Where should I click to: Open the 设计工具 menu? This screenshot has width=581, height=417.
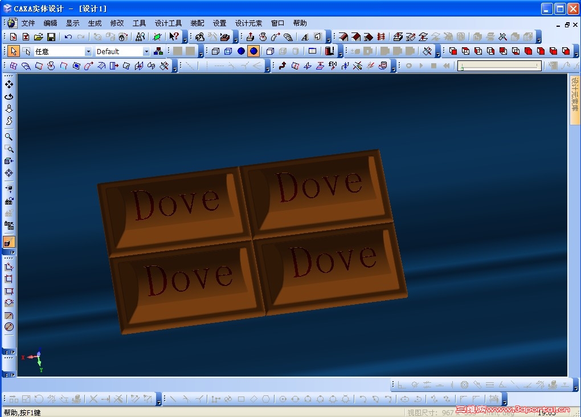coord(168,23)
